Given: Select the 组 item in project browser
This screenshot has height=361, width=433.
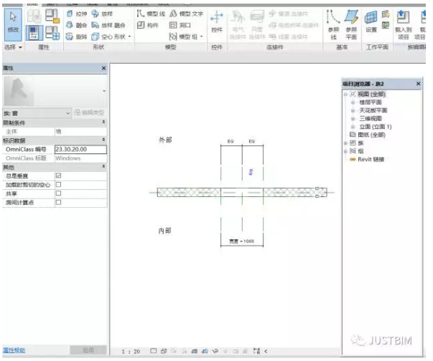Looking at the screenshot, I should [x=360, y=151].
